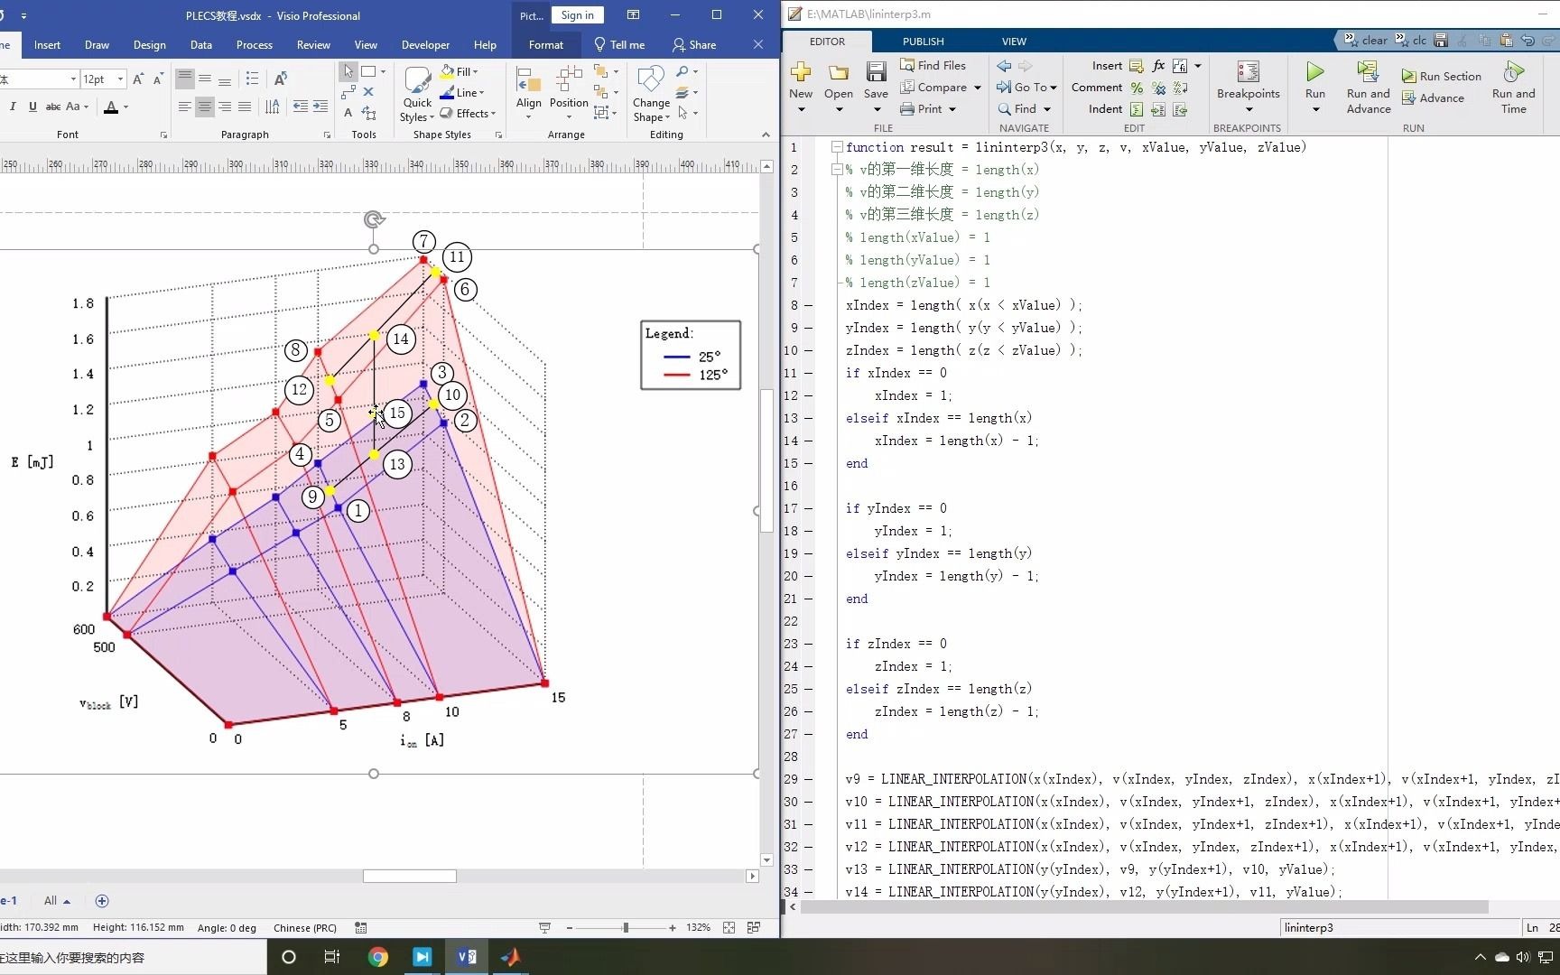
Task: Toggle center text alignment
Action: coord(205,107)
